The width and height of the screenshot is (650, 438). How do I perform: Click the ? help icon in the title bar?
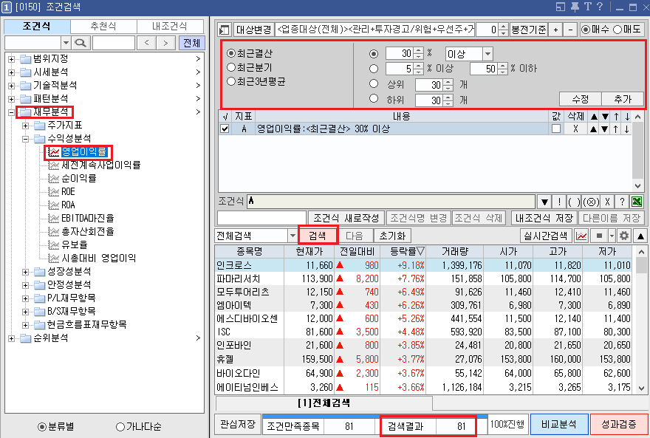tap(601, 7)
